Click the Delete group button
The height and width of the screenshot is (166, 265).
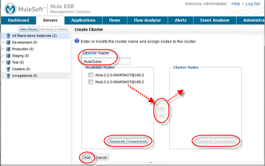point(62,29)
